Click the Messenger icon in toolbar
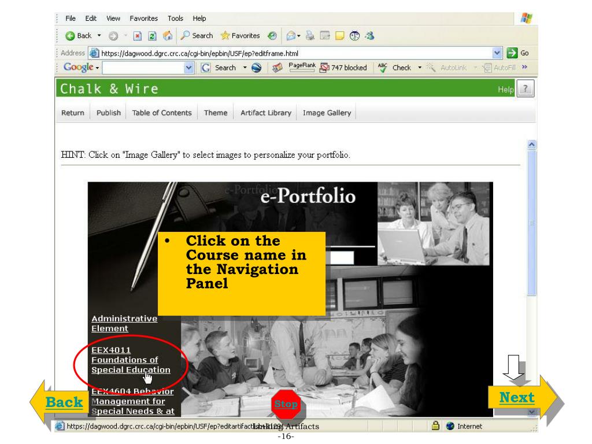 coord(369,36)
